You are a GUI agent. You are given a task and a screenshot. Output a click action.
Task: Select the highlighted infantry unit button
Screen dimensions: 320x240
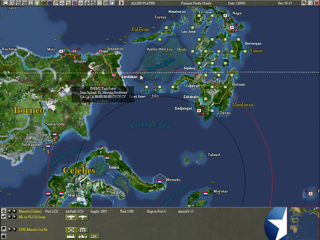[71, 230]
